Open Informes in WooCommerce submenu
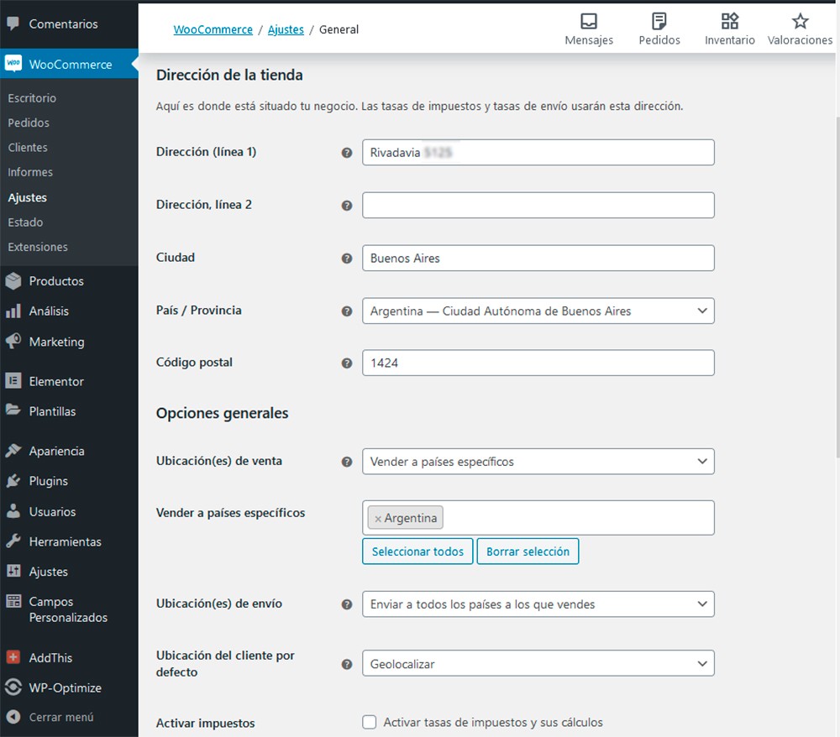This screenshot has width=840, height=737. [x=30, y=172]
